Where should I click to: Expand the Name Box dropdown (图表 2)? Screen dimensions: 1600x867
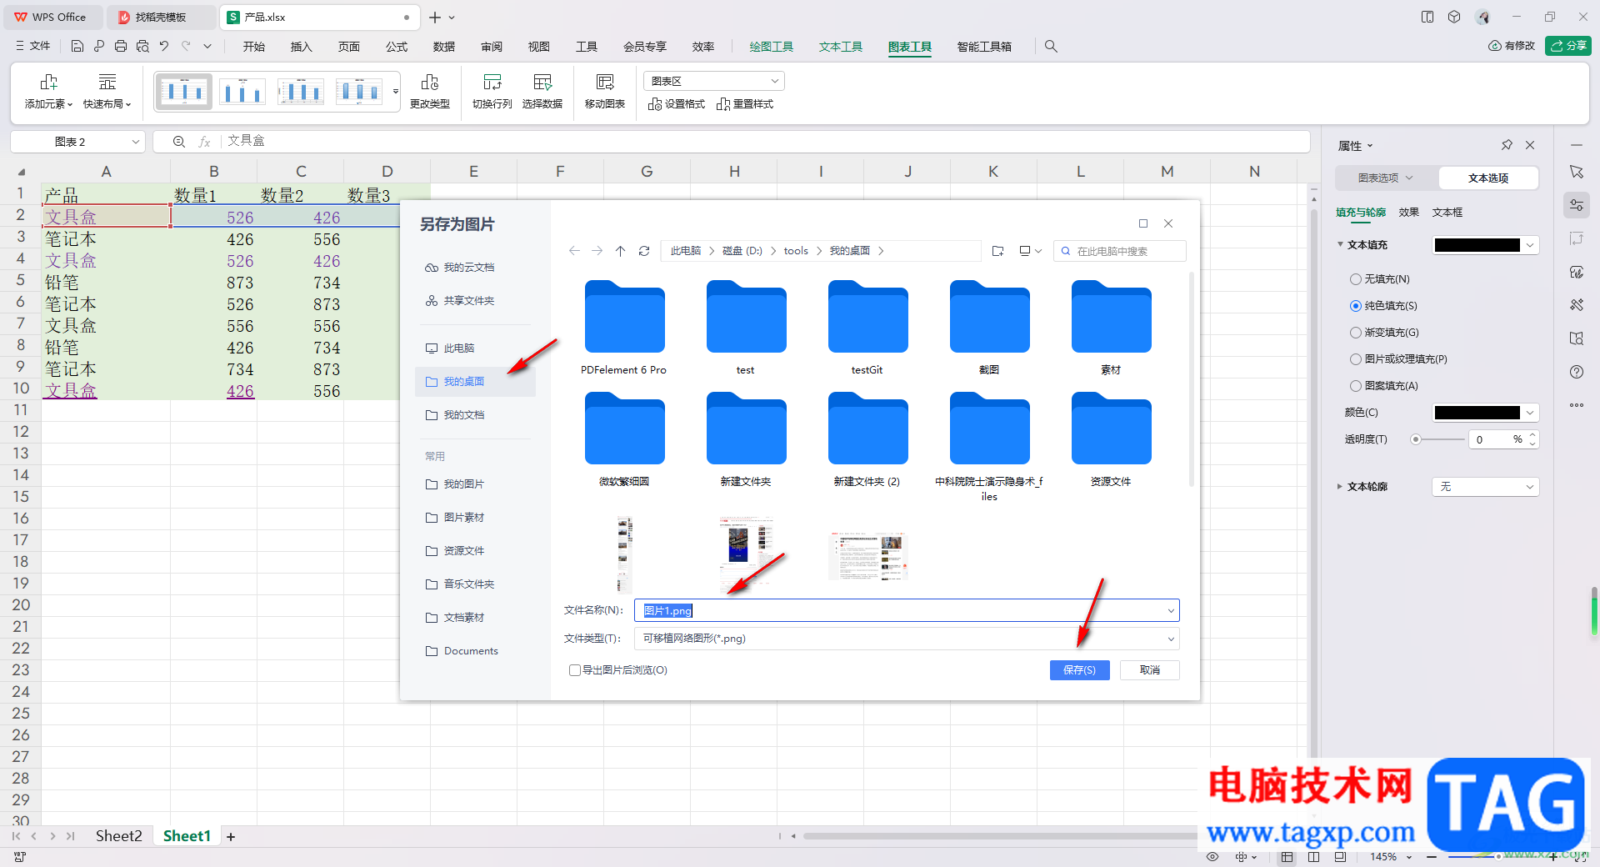pyautogui.click(x=136, y=142)
